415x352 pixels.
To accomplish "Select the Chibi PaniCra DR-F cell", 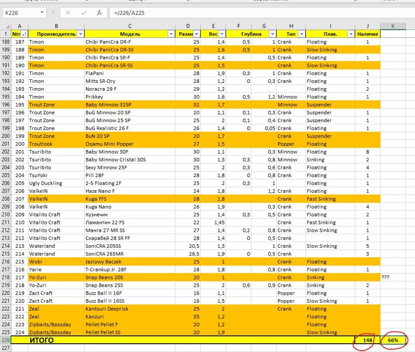I will coord(130,42).
